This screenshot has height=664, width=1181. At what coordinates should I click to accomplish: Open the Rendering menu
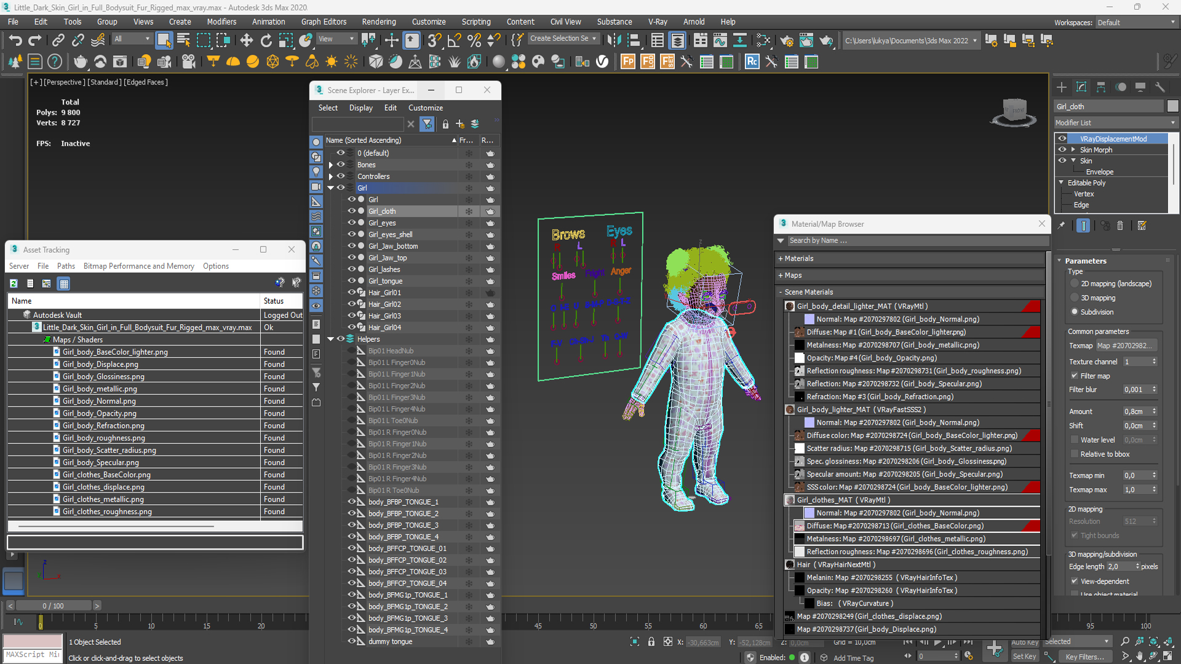pos(378,22)
